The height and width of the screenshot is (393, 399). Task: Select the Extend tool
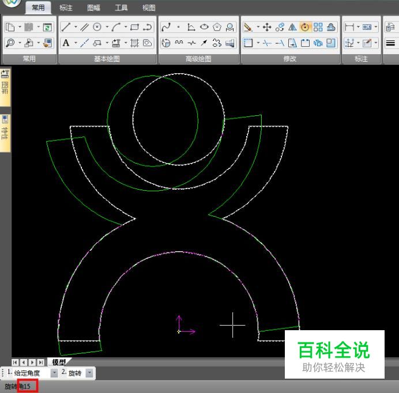coord(280,43)
